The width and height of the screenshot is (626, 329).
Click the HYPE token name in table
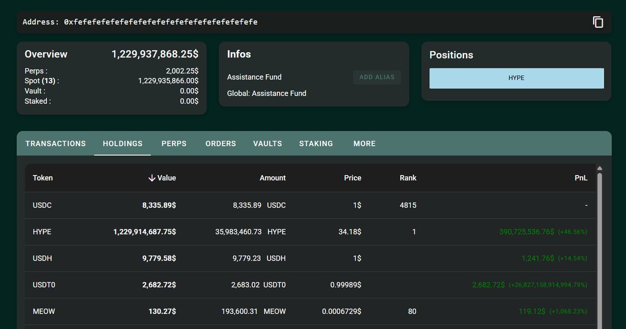coord(42,232)
